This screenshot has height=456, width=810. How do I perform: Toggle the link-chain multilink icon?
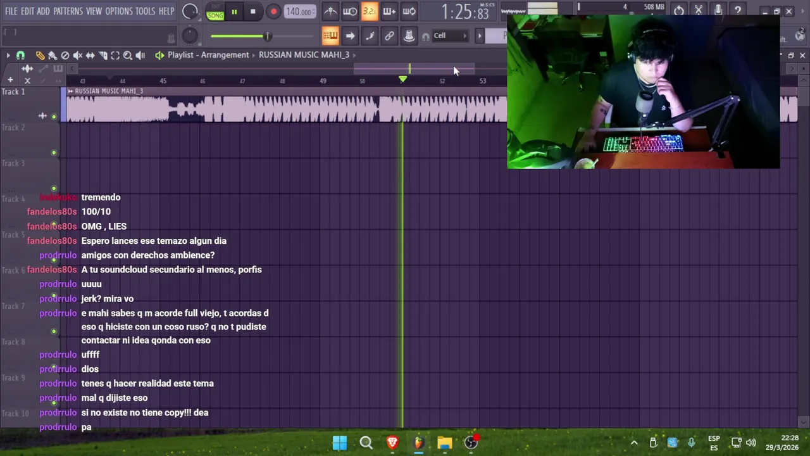(389, 35)
